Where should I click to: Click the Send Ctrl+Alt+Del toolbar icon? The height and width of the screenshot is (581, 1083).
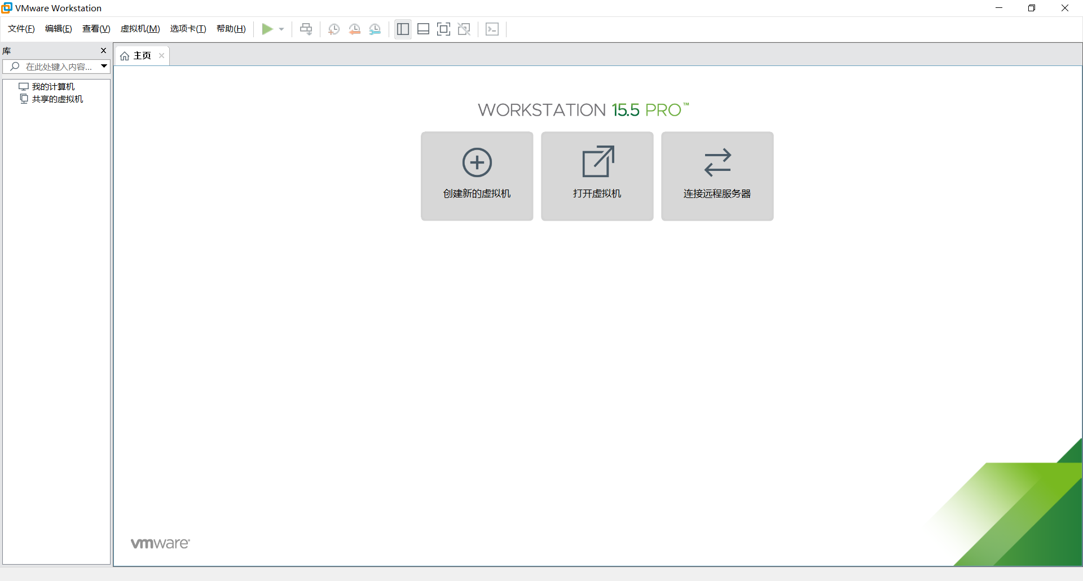tap(306, 29)
